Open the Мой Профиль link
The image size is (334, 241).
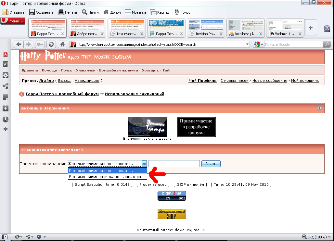202,81
